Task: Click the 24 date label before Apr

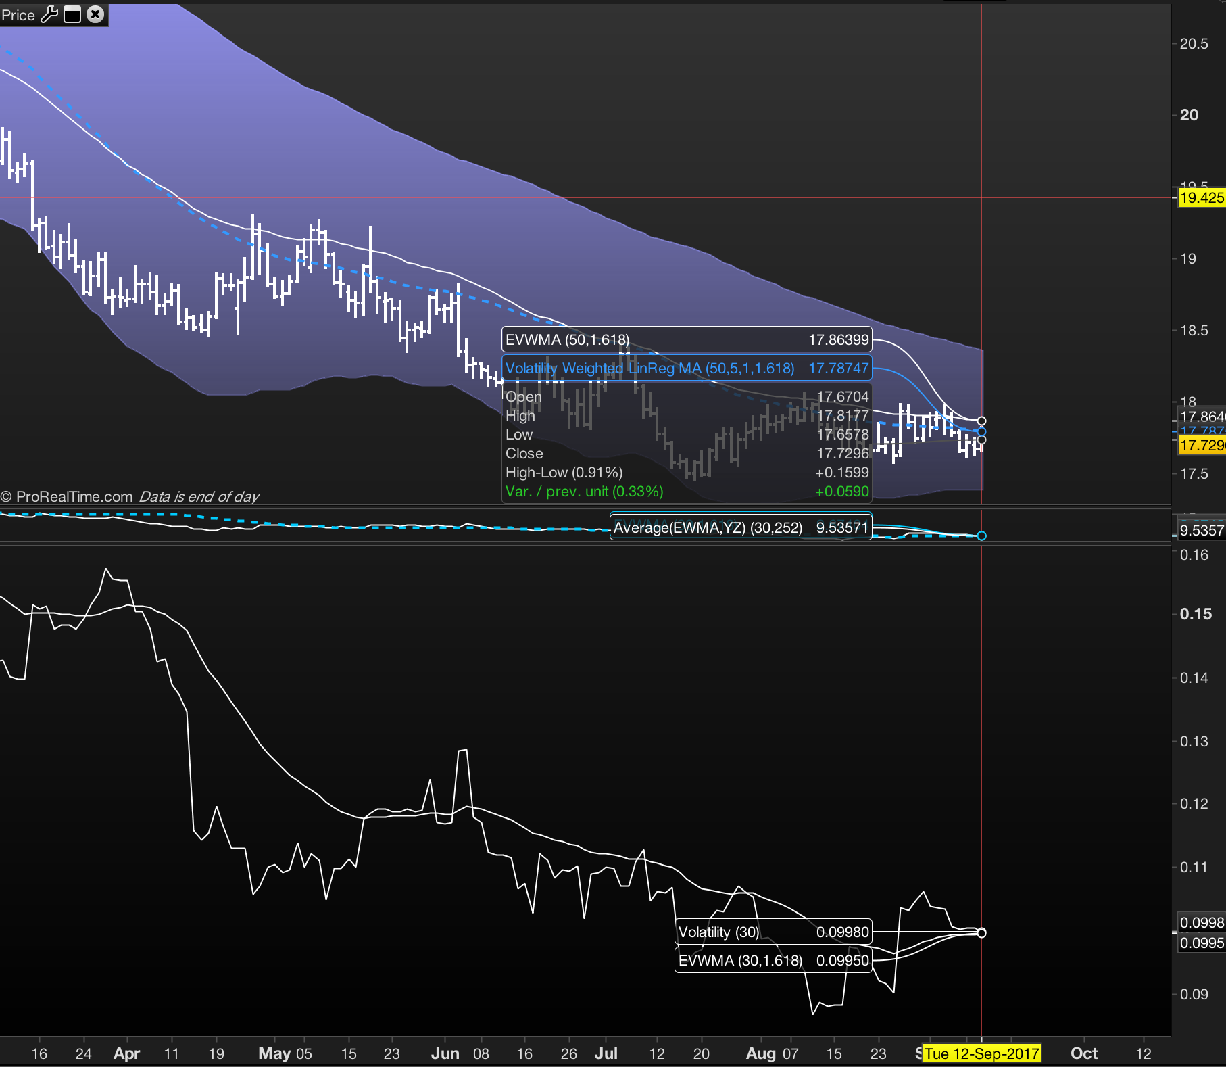Action: pos(84,1053)
